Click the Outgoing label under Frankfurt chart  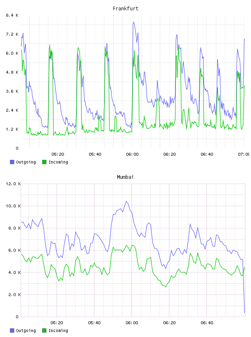[26, 162]
